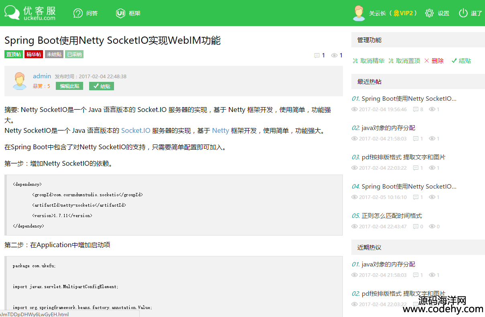Click the 2017-02-04 22:43:47 timestamp
The width and height of the screenshot is (485, 317).
[x=383, y=227]
